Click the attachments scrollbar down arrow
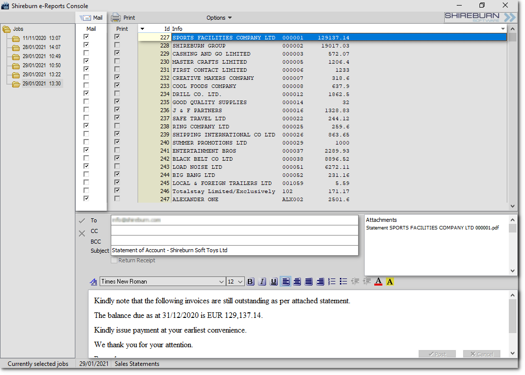This screenshot has height=375, width=525. 512,270
